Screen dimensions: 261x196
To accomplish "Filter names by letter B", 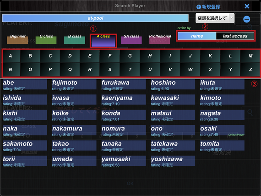I will point(30,56).
